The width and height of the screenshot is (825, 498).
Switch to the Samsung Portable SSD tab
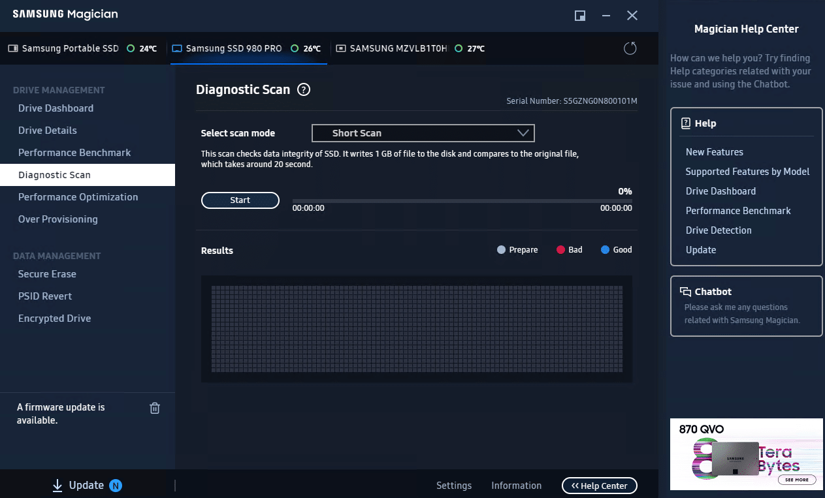click(x=82, y=48)
